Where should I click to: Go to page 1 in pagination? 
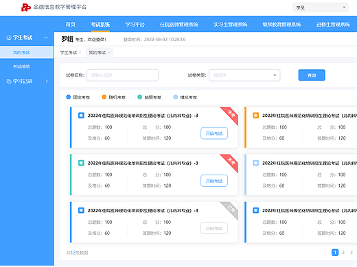[x=335, y=253]
